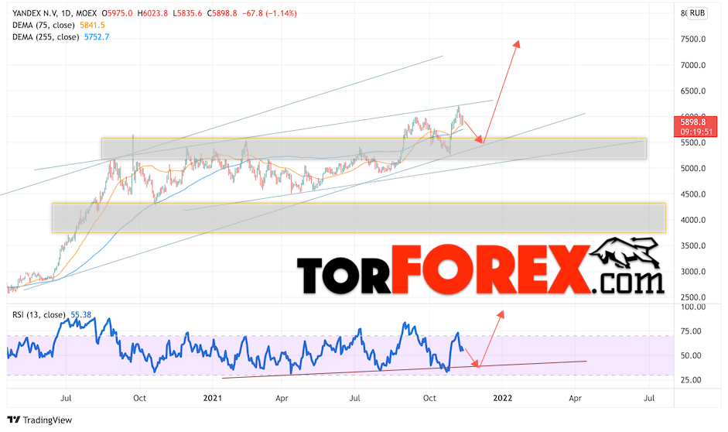Select the RSI (13, close) indicator label

39,314
